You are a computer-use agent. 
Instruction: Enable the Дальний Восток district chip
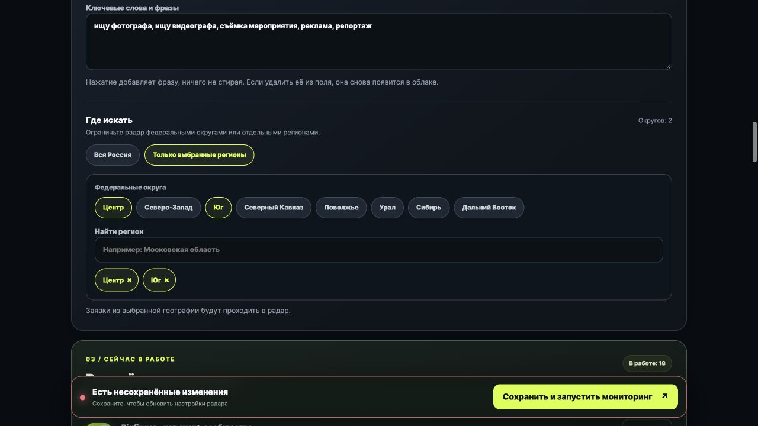(489, 208)
